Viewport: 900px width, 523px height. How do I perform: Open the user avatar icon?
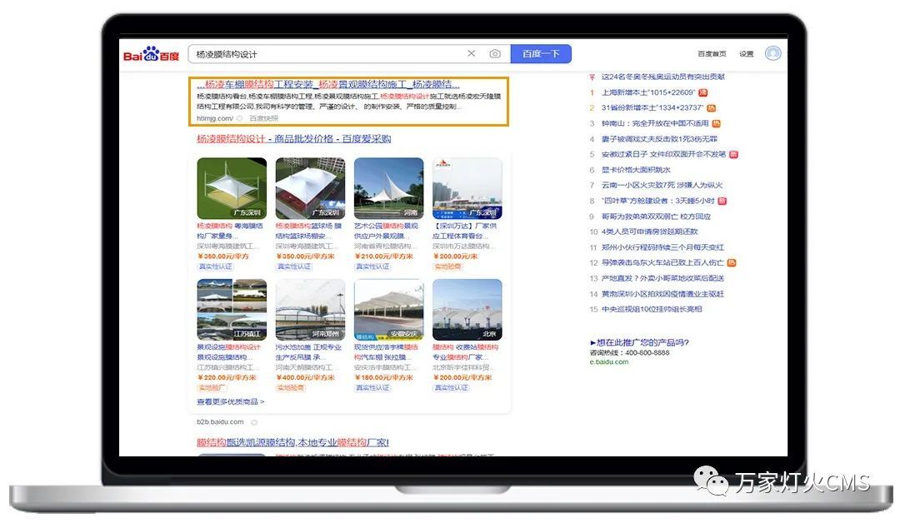772,53
